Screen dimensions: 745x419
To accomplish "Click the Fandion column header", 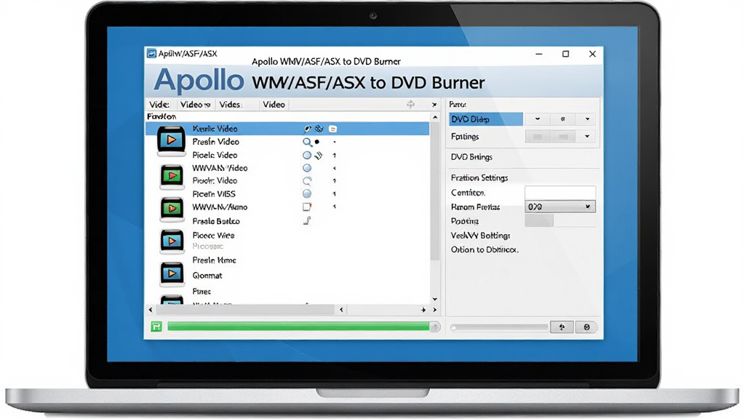I will click(x=162, y=116).
